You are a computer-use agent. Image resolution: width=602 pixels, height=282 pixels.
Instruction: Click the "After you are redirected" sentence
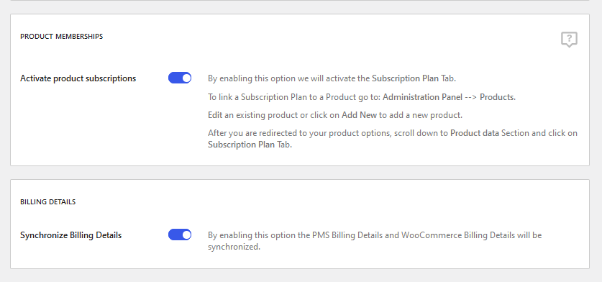393,139
